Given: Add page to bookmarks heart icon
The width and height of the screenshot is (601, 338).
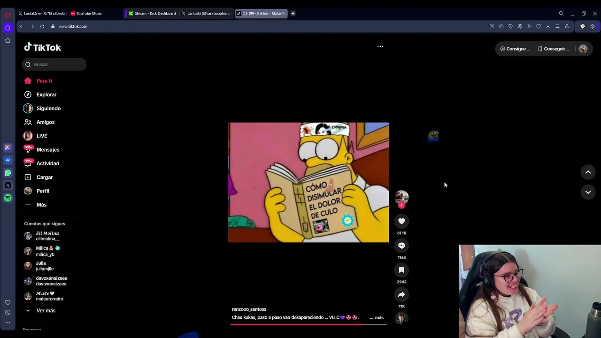Looking at the screenshot, I should (539, 26).
